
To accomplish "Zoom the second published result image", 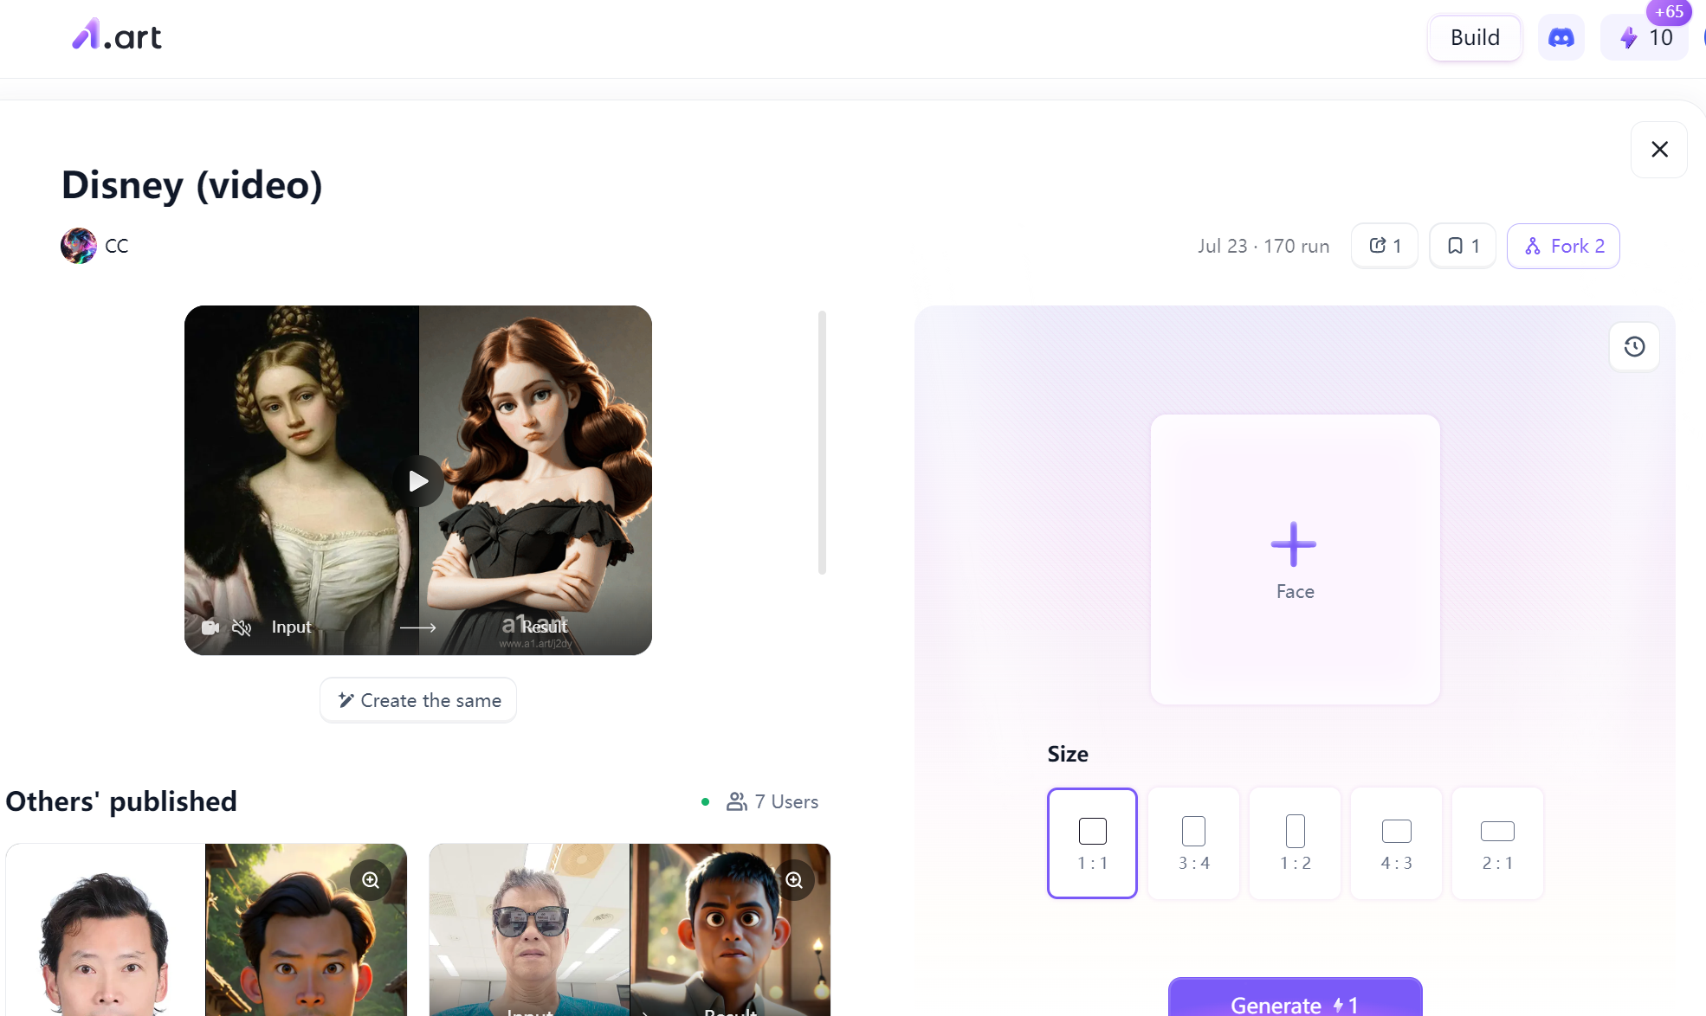I will click(x=794, y=880).
